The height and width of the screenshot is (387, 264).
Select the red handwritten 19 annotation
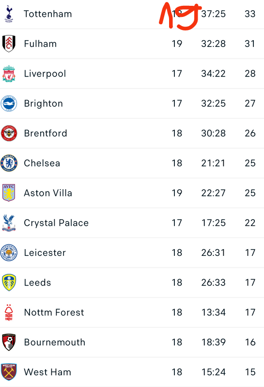click(x=180, y=16)
